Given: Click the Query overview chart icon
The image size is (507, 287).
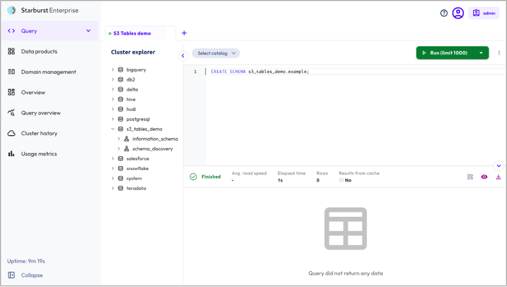Looking at the screenshot, I should tap(11, 113).
